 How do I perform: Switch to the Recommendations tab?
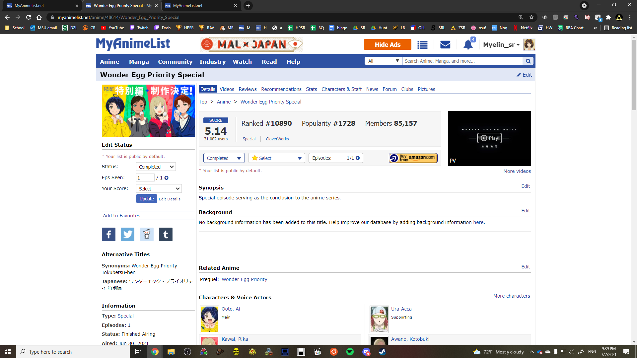point(281,89)
